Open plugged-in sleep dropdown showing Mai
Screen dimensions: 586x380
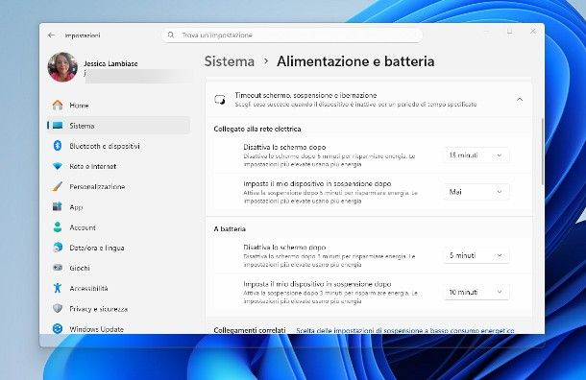point(476,192)
